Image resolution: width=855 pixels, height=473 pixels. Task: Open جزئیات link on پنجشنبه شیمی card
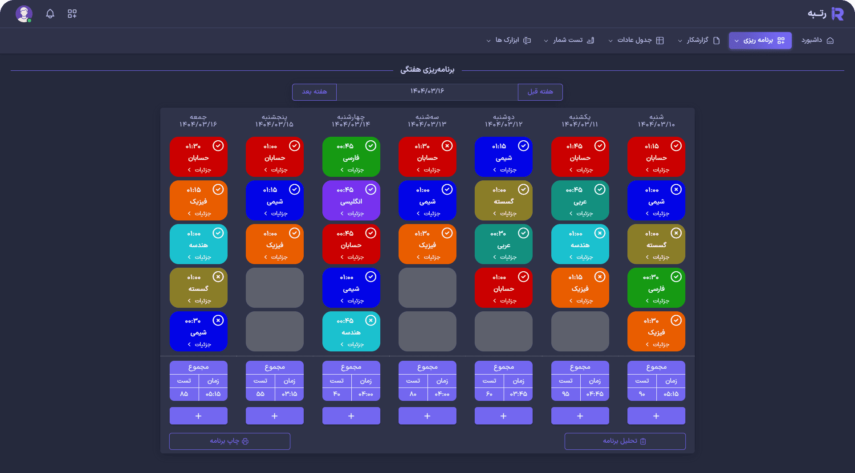(x=276, y=213)
